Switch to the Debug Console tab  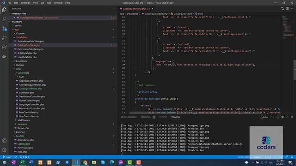tap(129, 117)
